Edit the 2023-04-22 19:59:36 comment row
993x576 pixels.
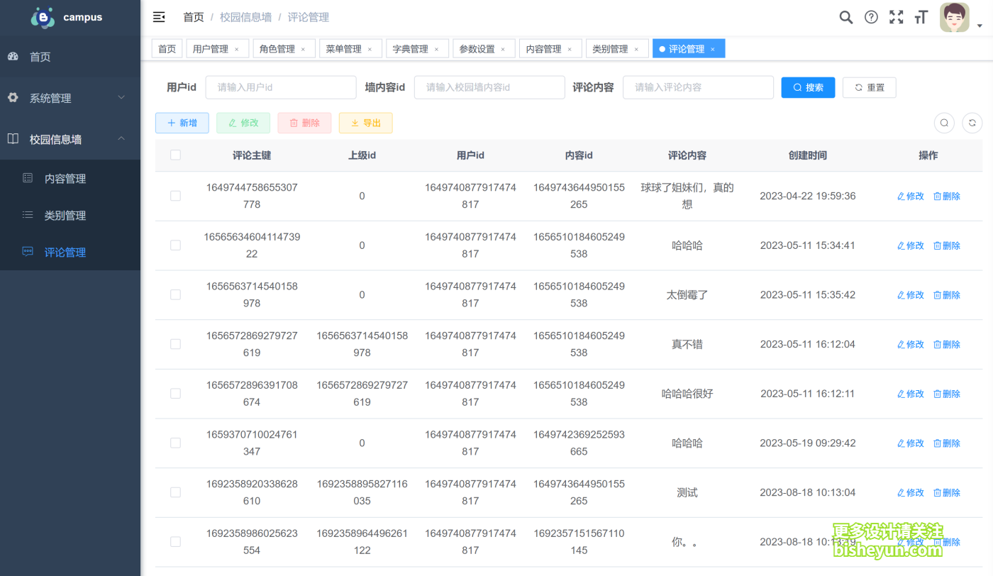point(911,196)
